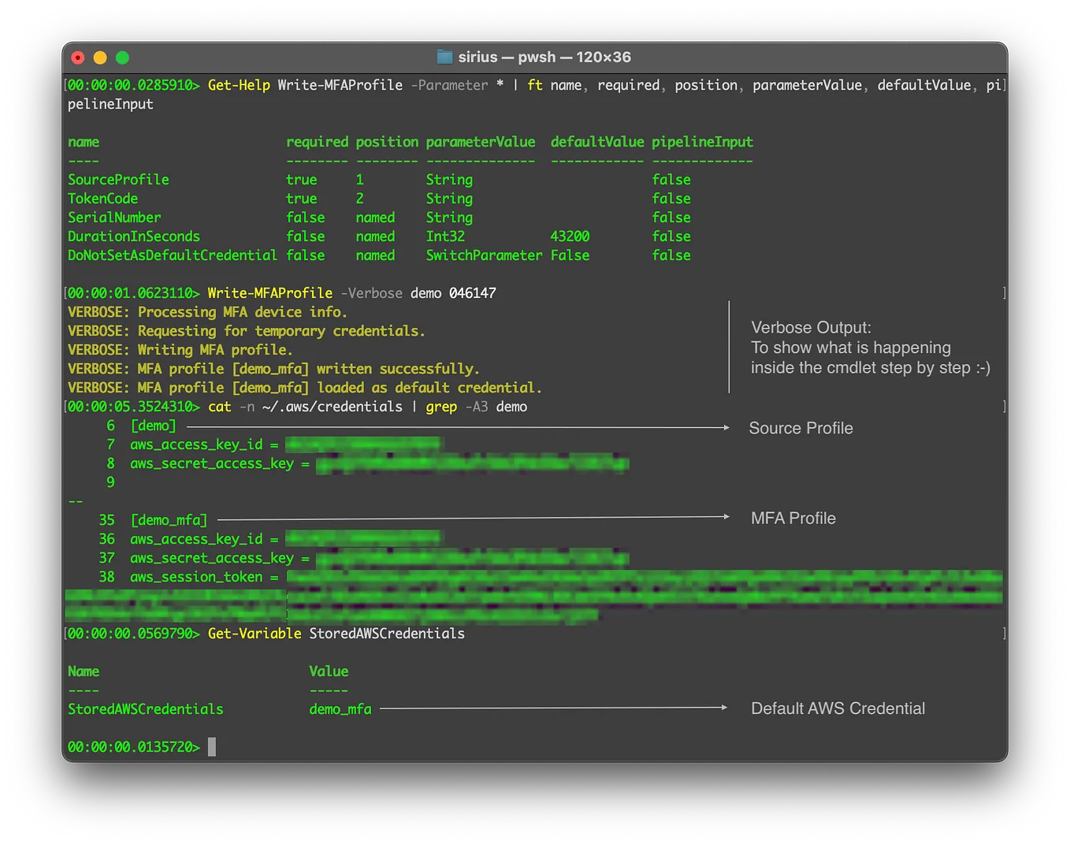The height and width of the screenshot is (844, 1070).
Task: Click 'StoredAWSCredentials' command argument
Action: pos(387,634)
